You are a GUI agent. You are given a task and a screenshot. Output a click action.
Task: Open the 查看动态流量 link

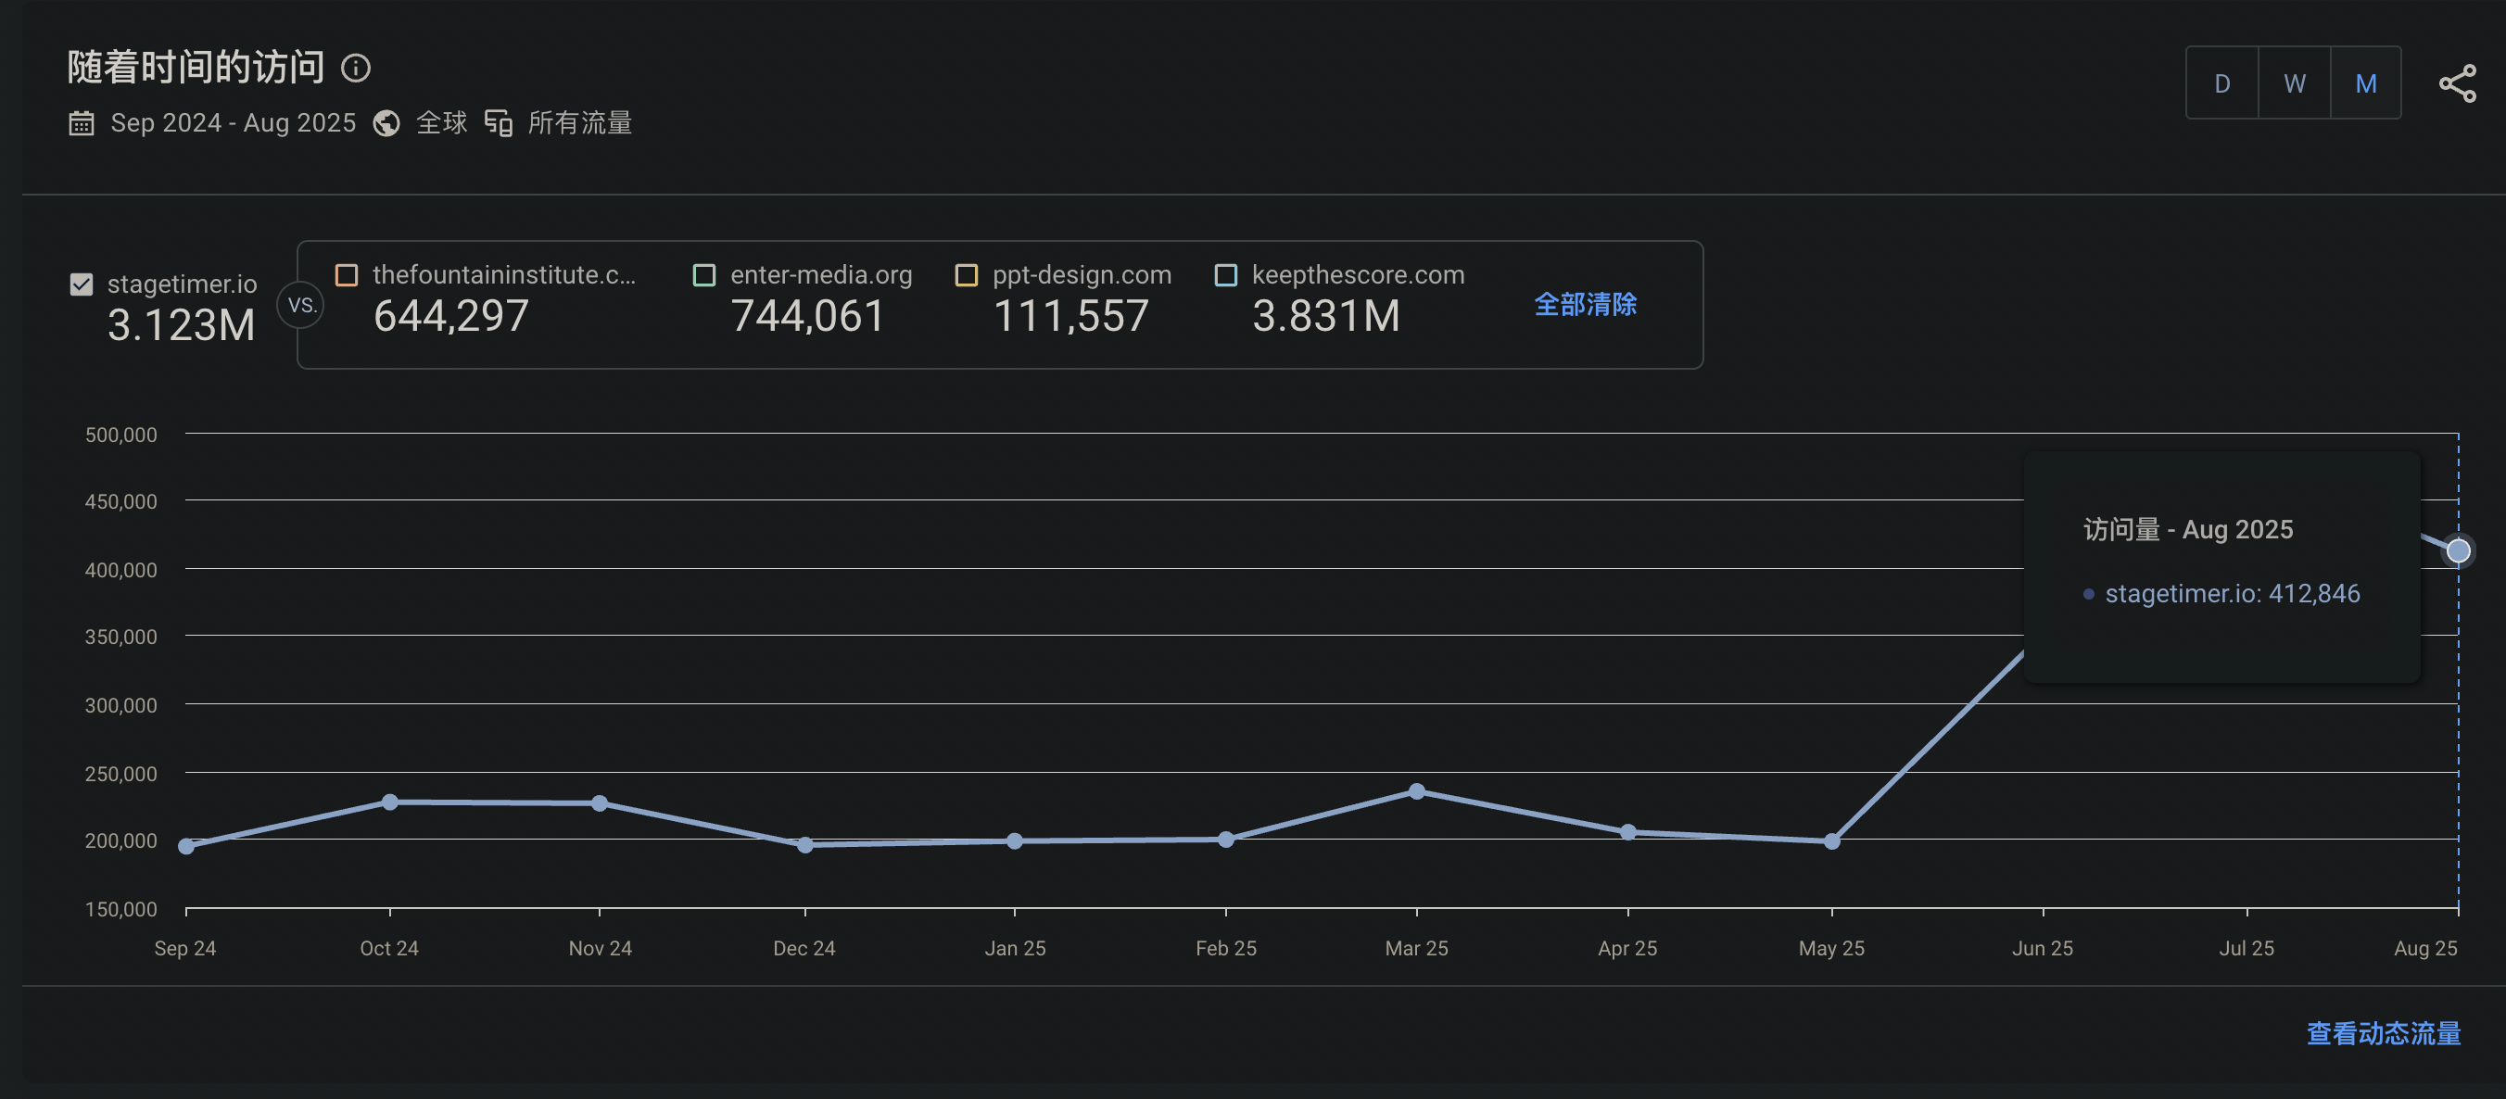tap(2384, 1033)
